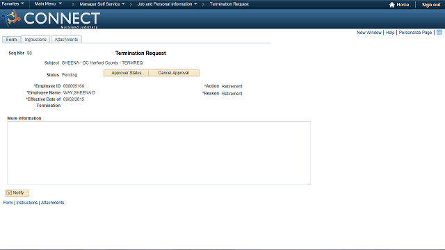Click the CONNECT Maryland Judiciary logo
Image resolution: width=445 pixels, height=250 pixels.
coord(51,19)
